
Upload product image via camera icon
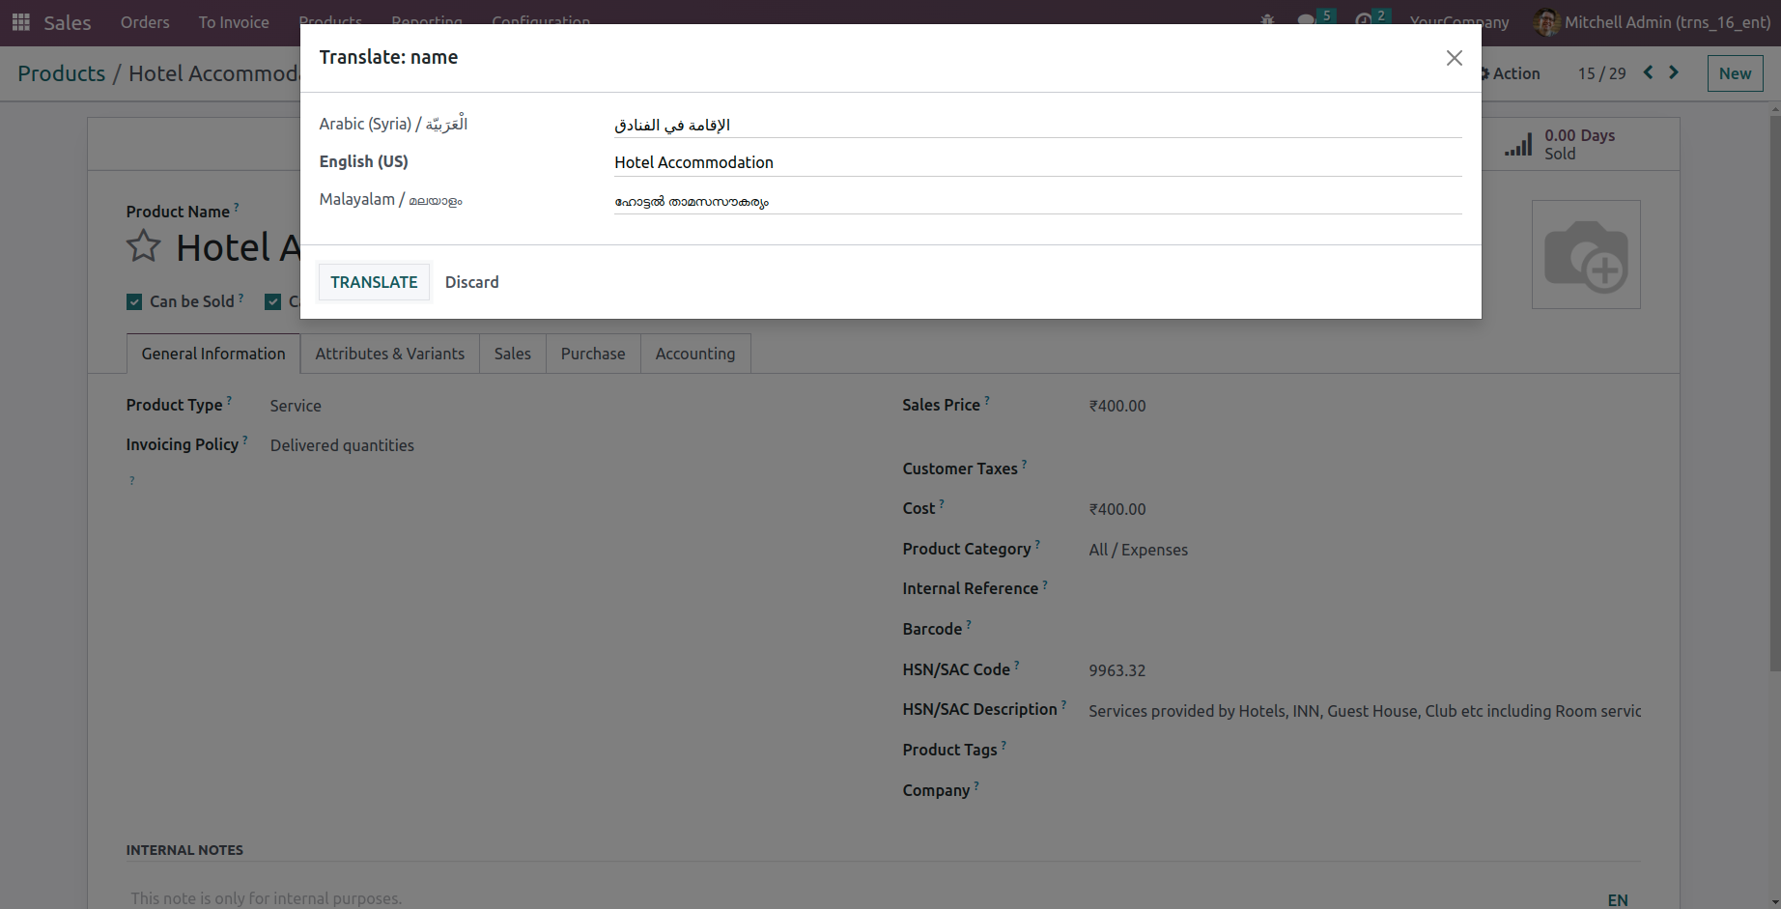[1586, 255]
